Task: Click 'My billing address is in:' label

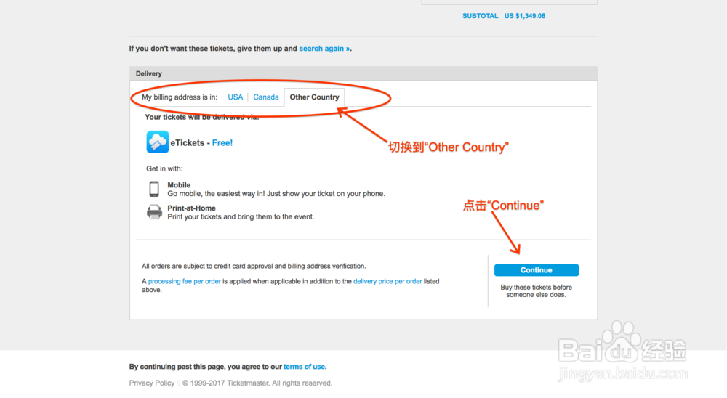Action: [x=180, y=97]
